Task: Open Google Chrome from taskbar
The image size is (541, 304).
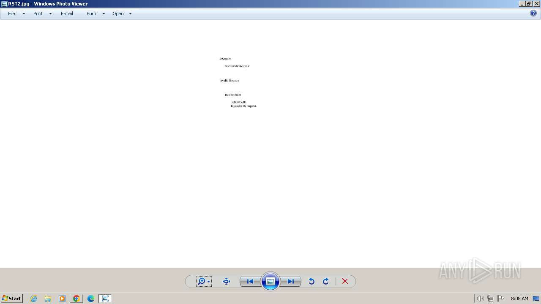Action: point(77,299)
